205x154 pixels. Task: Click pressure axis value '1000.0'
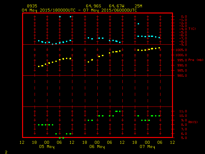pyautogui.click(x=181, y=55)
